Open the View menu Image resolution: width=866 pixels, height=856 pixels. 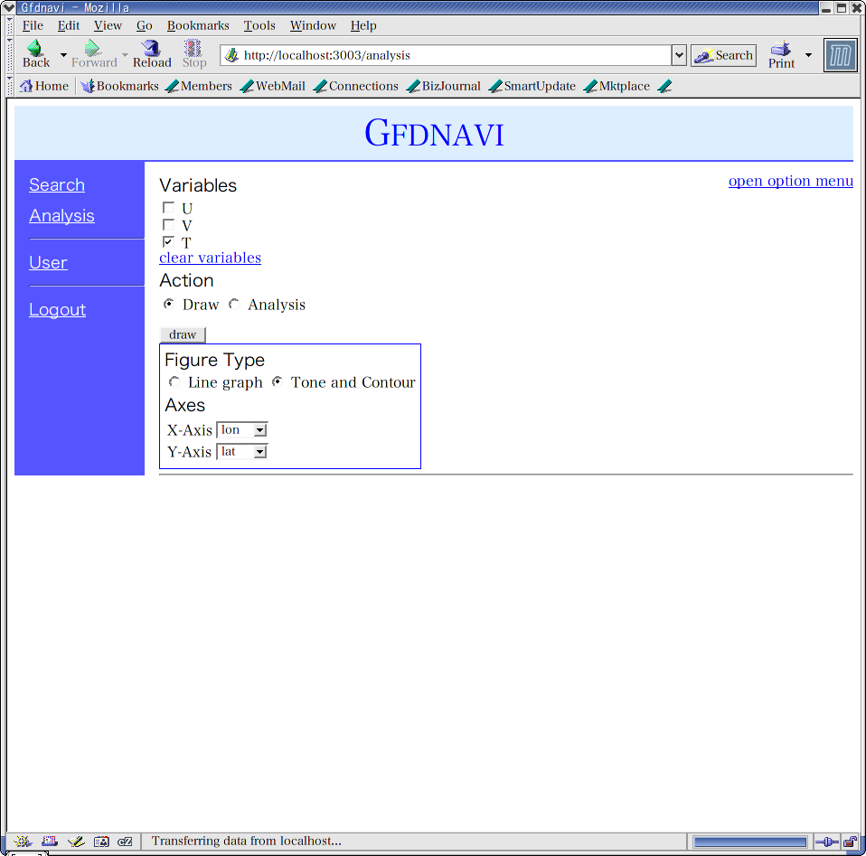click(108, 25)
